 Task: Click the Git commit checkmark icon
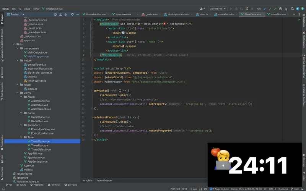270,9
